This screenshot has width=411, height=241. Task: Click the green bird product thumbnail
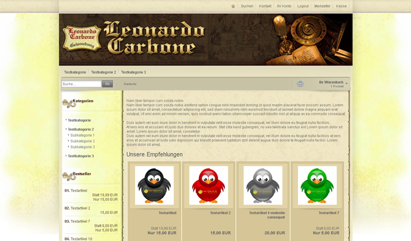(x=317, y=186)
